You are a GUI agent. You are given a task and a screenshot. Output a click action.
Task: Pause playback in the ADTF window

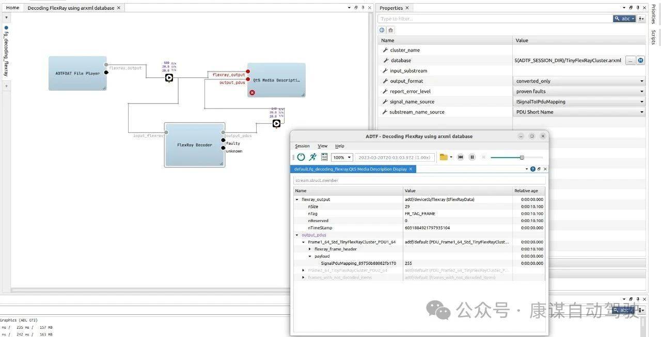click(472, 157)
